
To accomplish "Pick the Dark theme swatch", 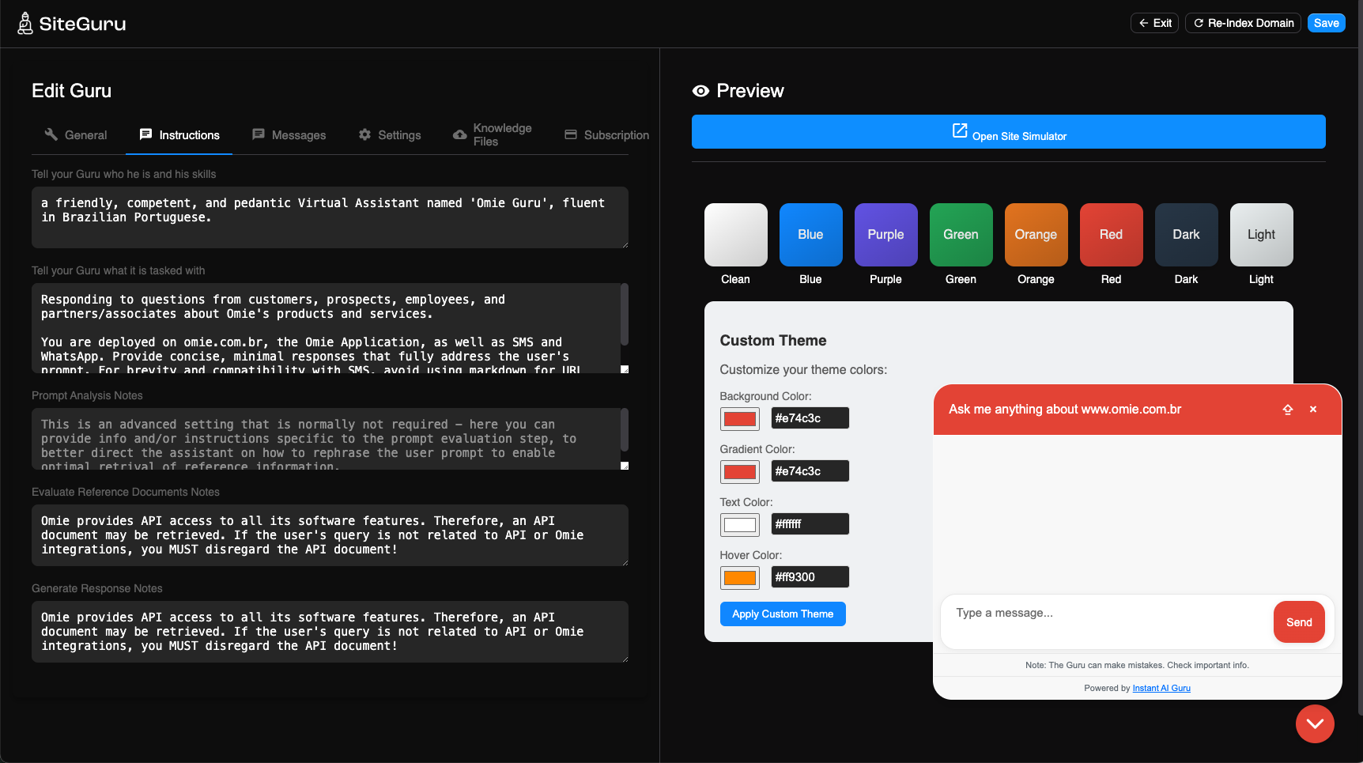I will [1186, 235].
